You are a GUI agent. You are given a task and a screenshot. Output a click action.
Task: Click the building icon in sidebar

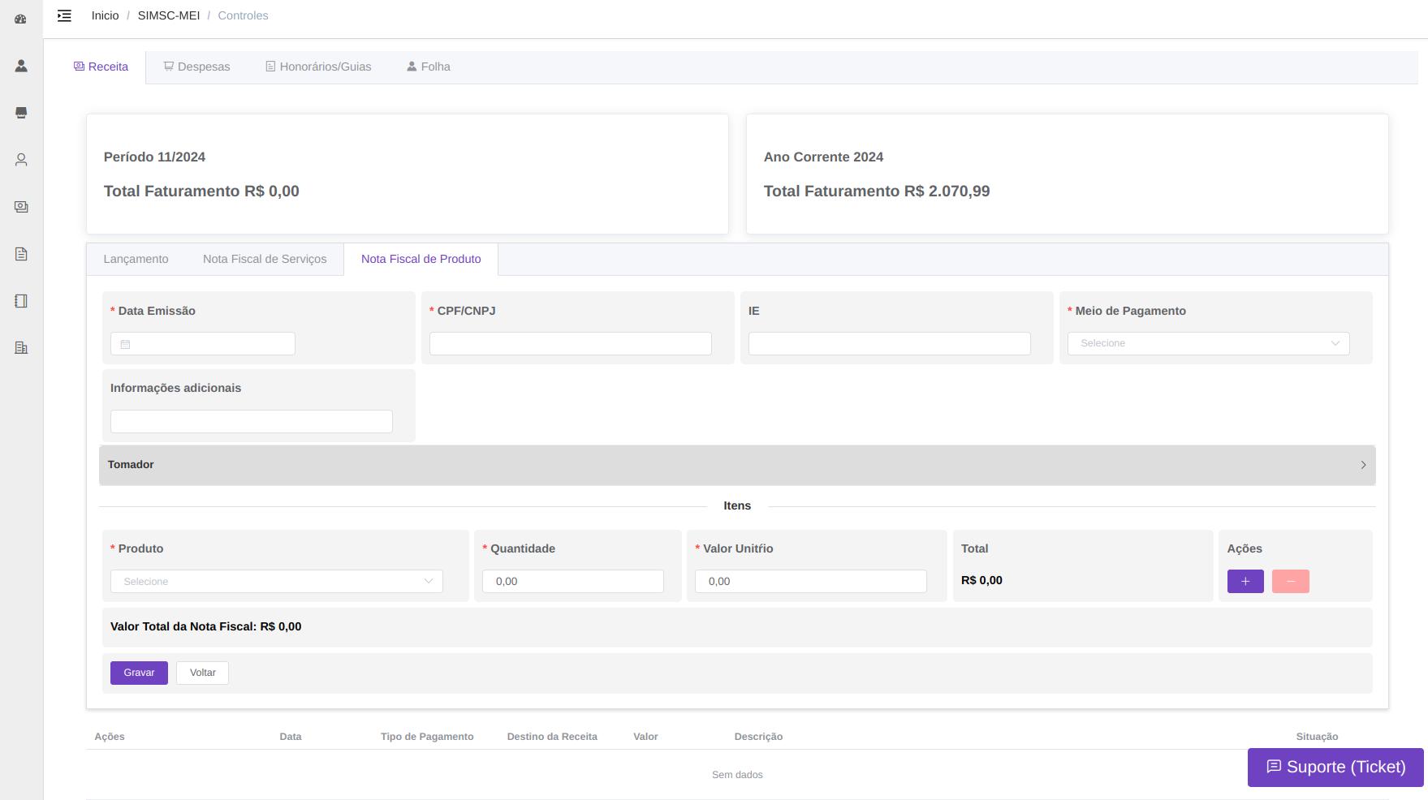(21, 348)
